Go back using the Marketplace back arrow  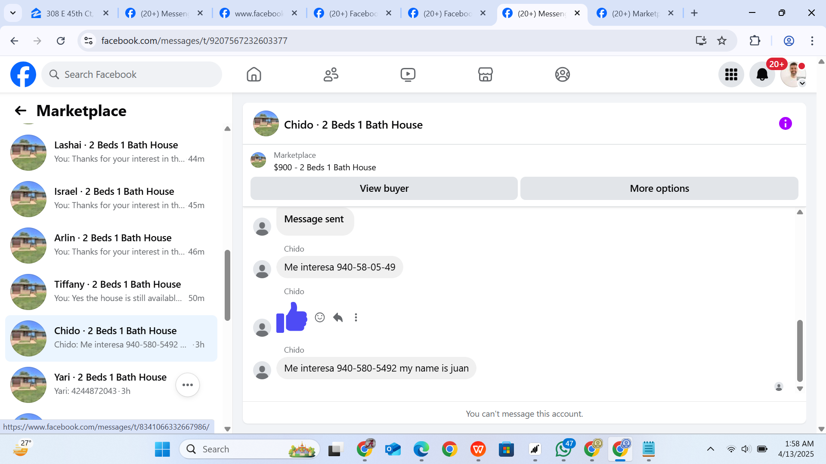point(21,111)
